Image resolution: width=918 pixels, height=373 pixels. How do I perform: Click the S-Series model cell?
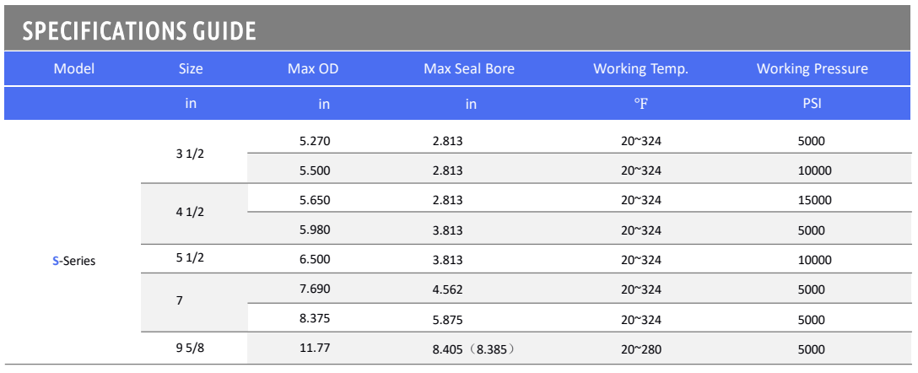click(x=73, y=261)
